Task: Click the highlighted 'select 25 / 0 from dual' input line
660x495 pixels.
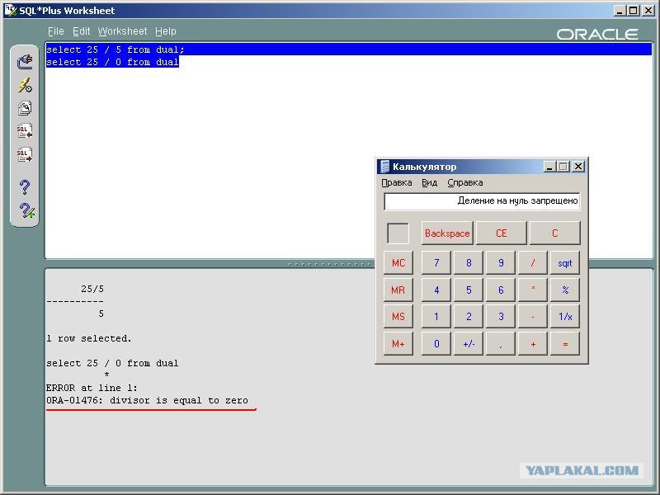Action: (112, 62)
